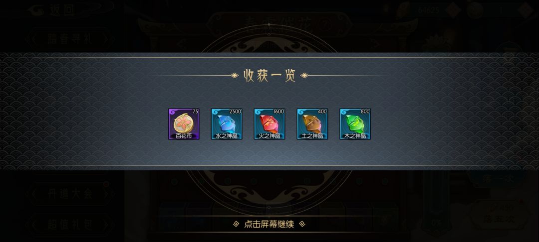
Task: Tap the green 木之神晶 crystal icon
Action: 355,124
